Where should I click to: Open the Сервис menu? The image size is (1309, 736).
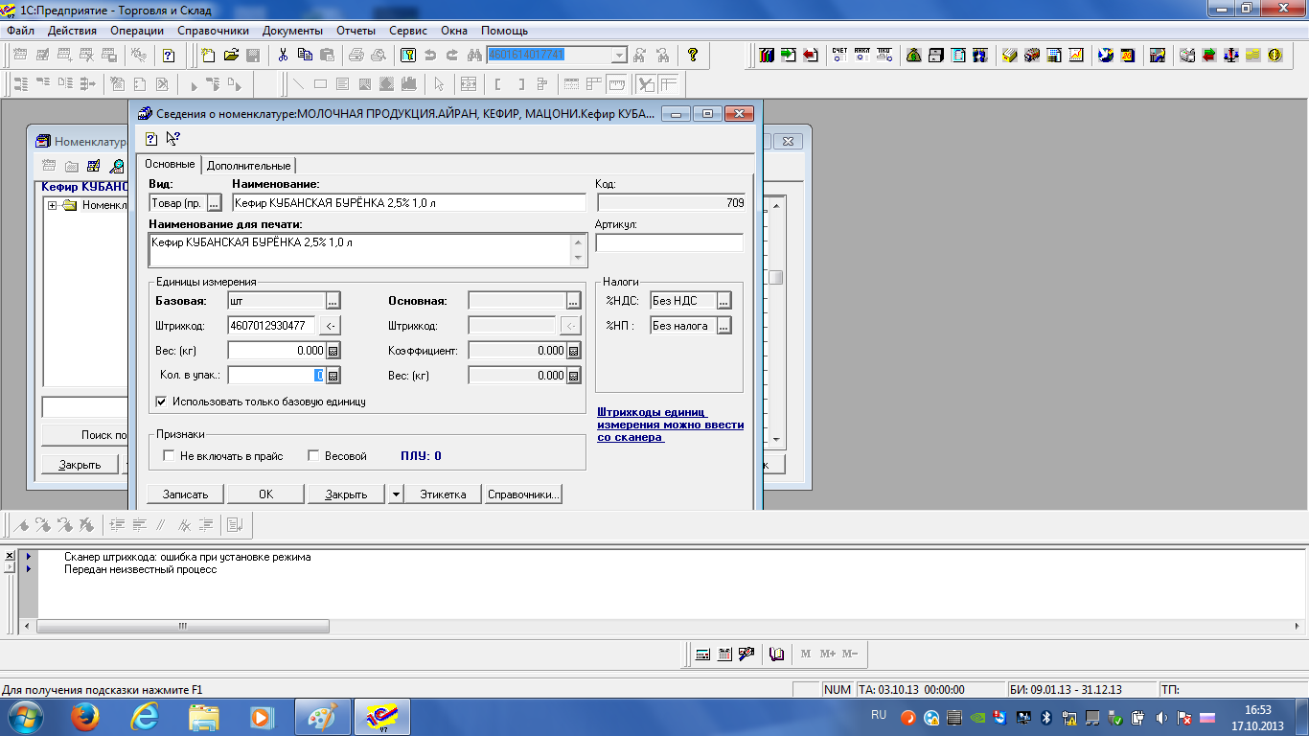(x=409, y=31)
